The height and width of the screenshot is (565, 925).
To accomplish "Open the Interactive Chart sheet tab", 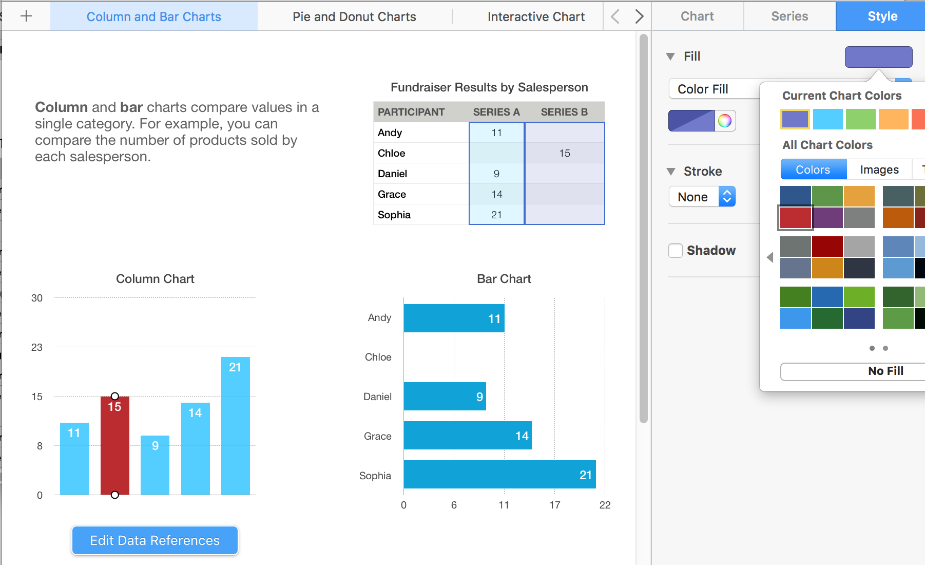I will click(x=536, y=16).
